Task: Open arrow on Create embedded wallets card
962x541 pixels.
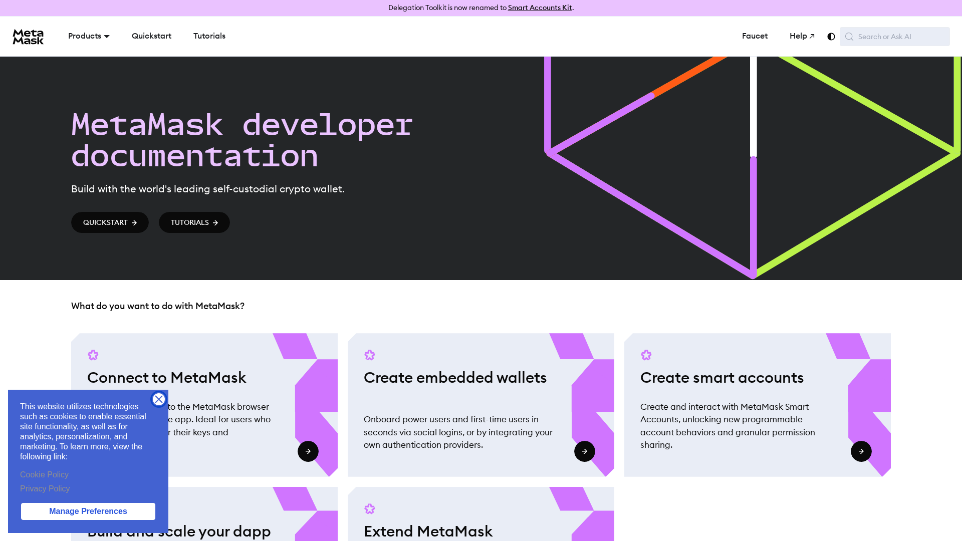Action: (585, 451)
